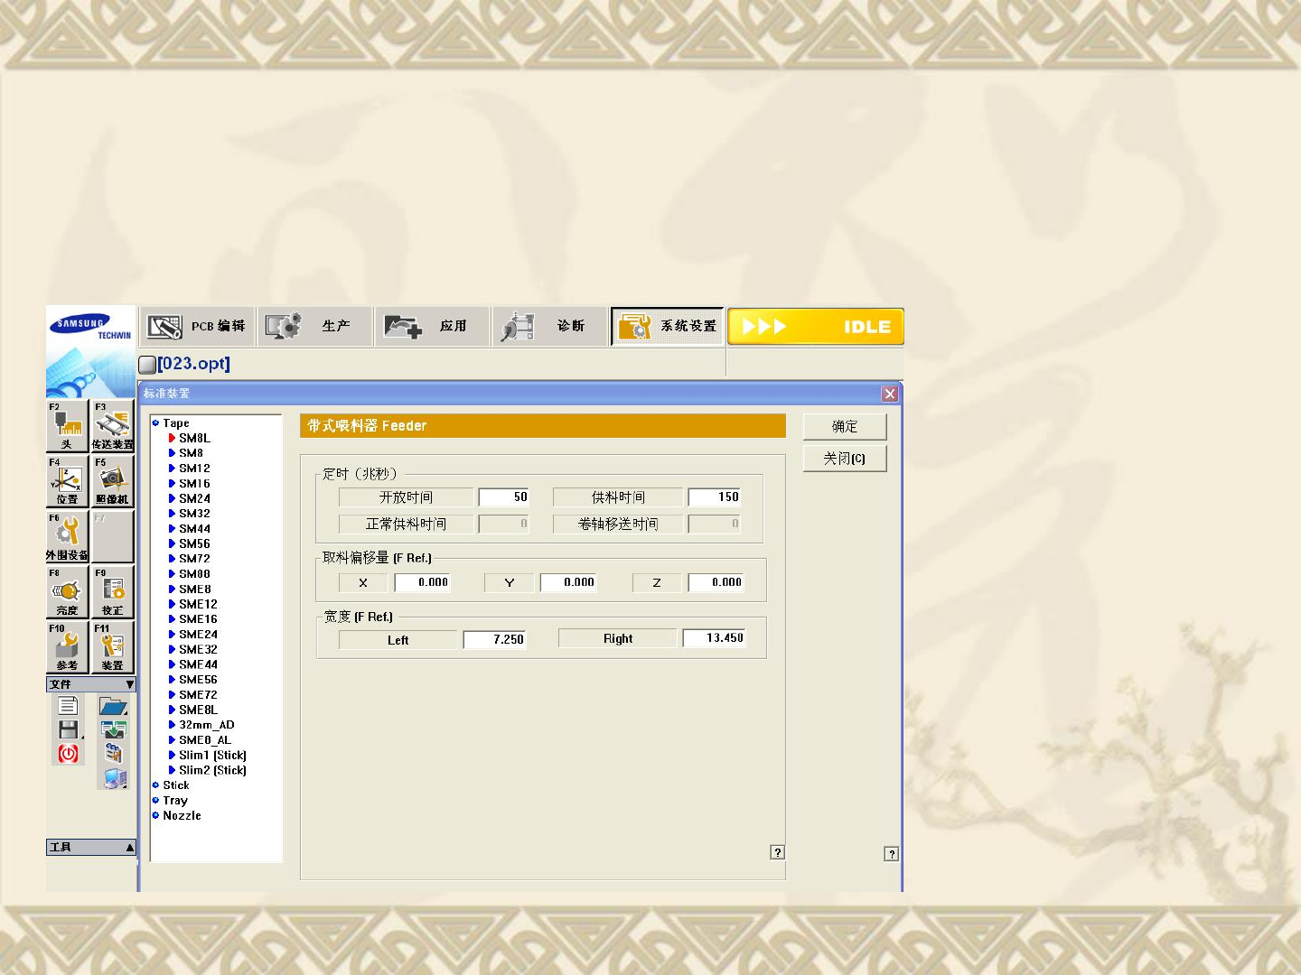Screen dimensions: 1301x975
Task: Click the Left width value field
Action: [x=494, y=639]
